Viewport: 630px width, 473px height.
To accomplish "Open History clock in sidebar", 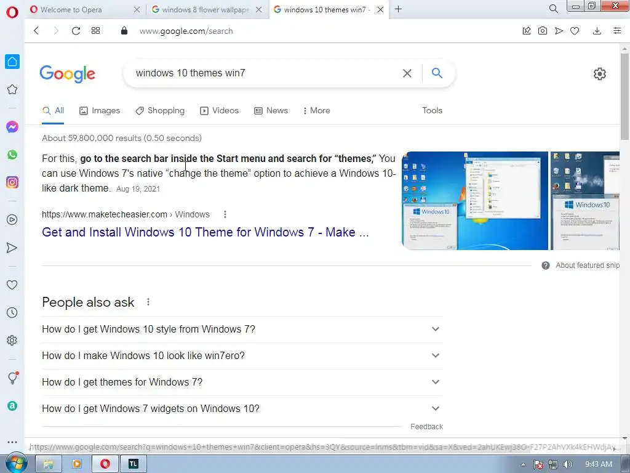I will coord(12,312).
